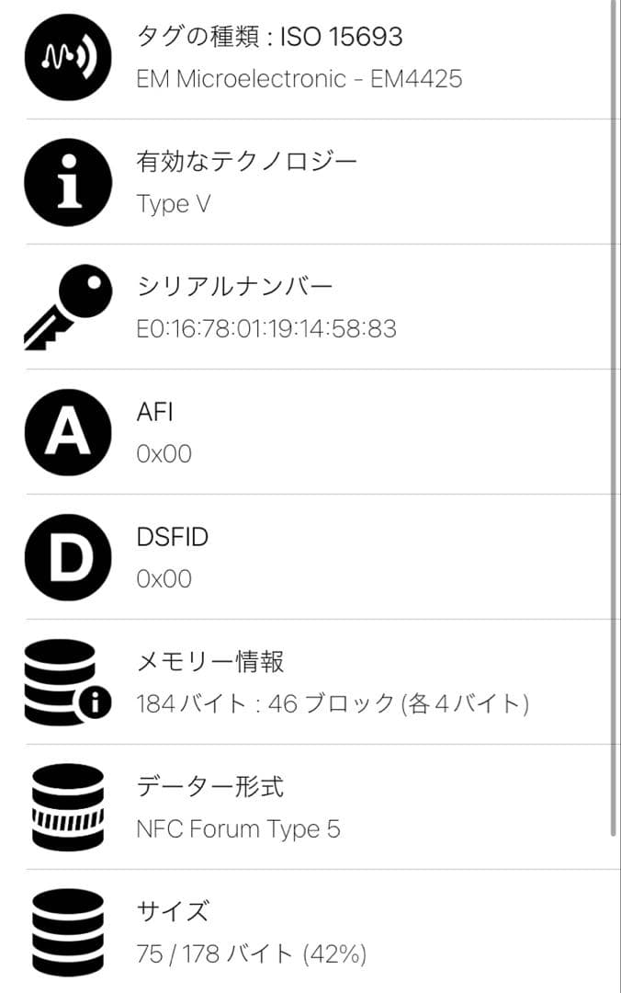The image size is (621, 993).
Task: Tap the info icon for 有効なテクノロジー
Action: tap(68, 182)
